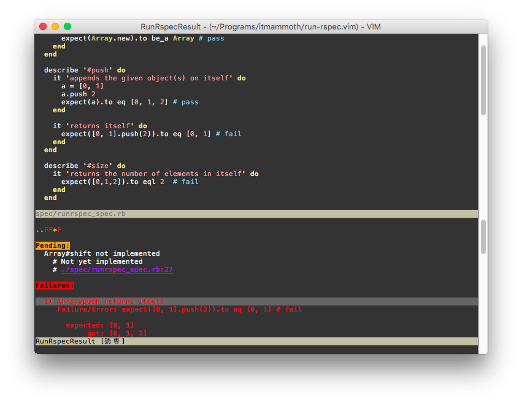Screen dimensions: 522x403
Task: Click the yellow minimize window button
Action: tap(55, 26)
